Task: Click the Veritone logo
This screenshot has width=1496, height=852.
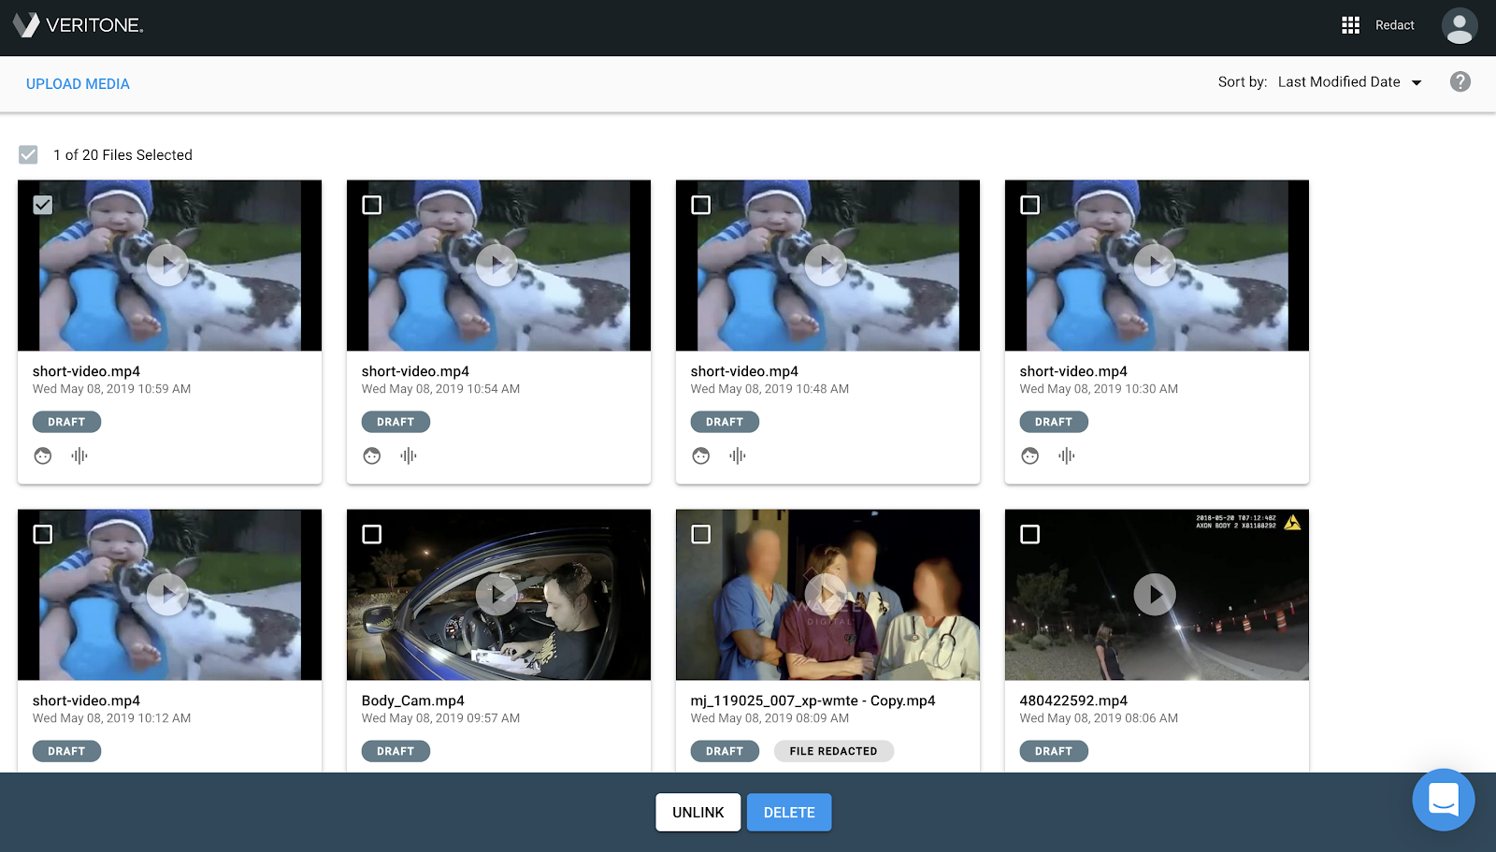Action: [x=79, y=25]
